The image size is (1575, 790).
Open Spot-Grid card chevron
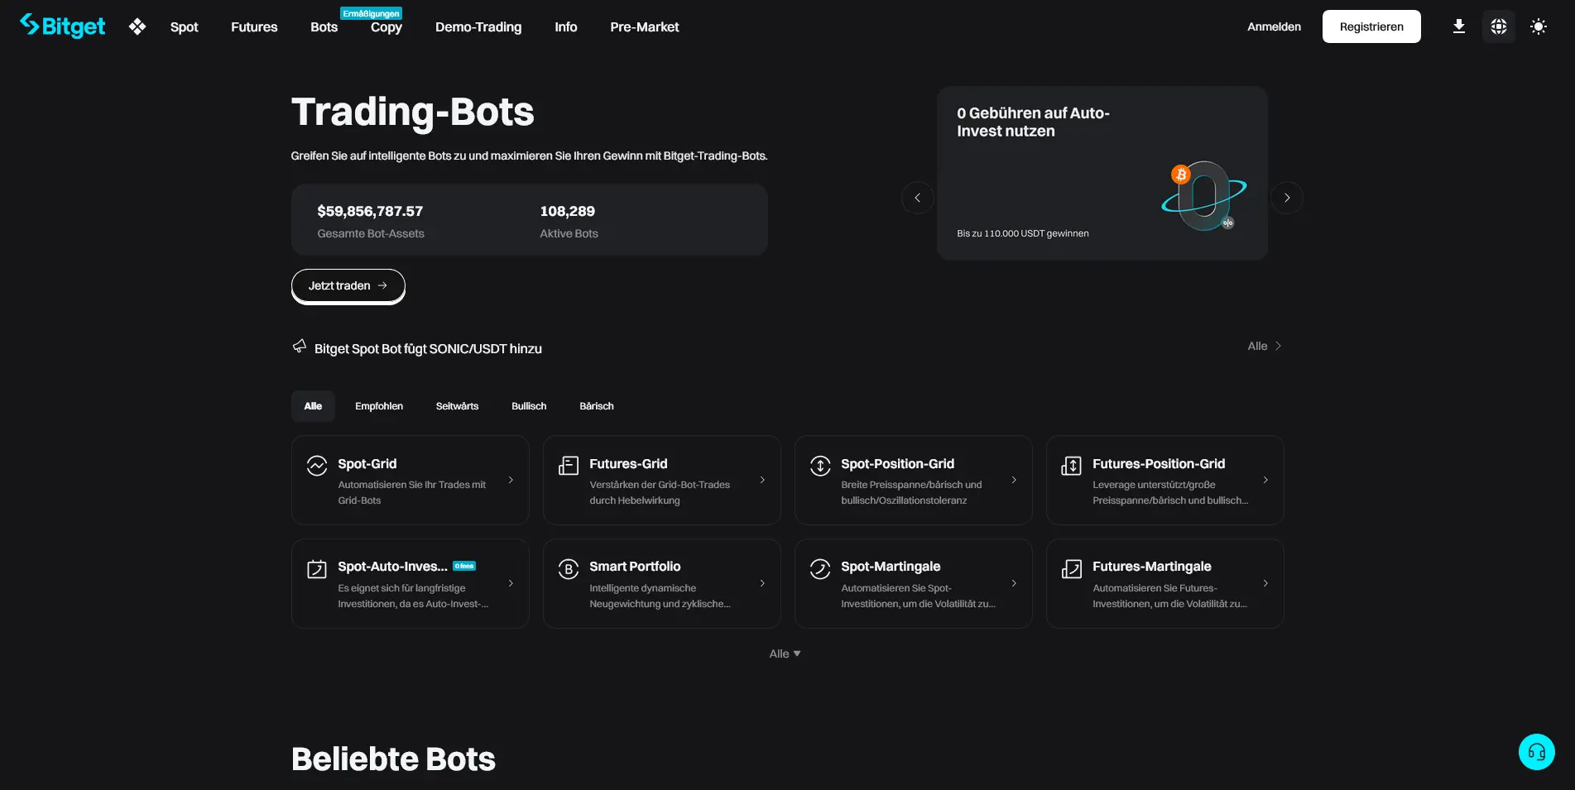[x=511, y=480]
